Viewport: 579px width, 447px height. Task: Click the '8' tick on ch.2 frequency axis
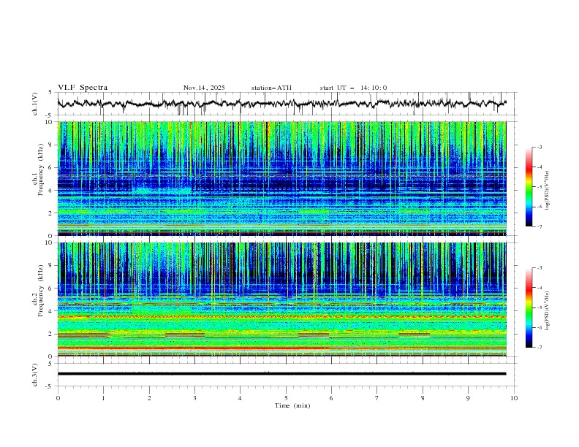coord(51,266)
